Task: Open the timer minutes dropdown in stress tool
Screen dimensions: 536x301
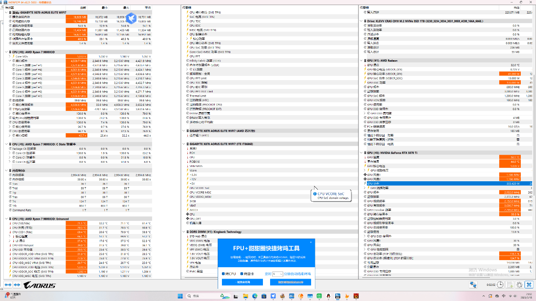Action: click(x=278, y=274)
